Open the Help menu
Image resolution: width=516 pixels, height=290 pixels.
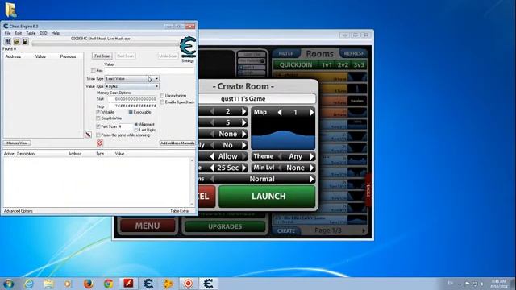56,33
